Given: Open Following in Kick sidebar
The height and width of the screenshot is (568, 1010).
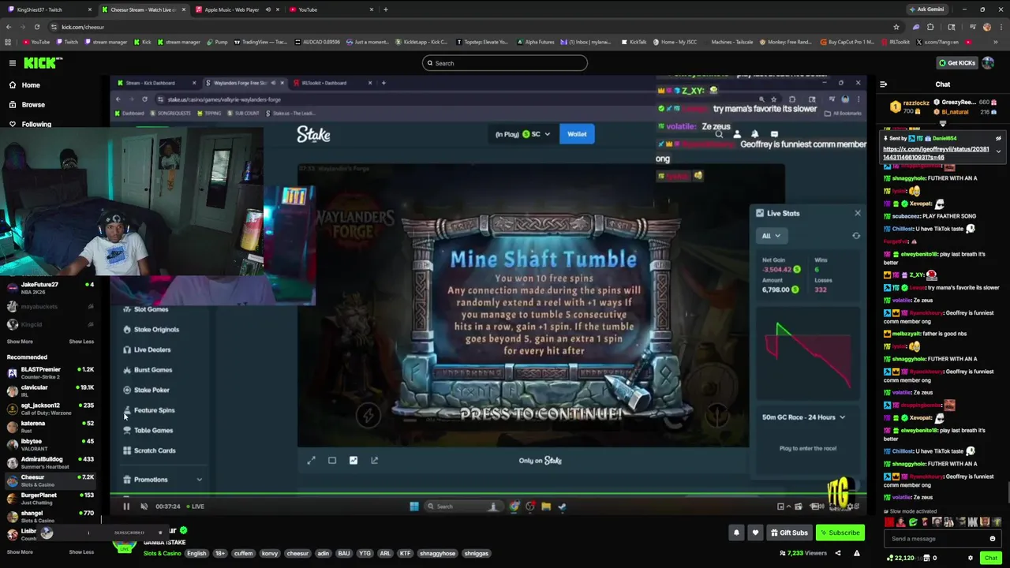Looking at the screenshot, I should coord(36,124).
